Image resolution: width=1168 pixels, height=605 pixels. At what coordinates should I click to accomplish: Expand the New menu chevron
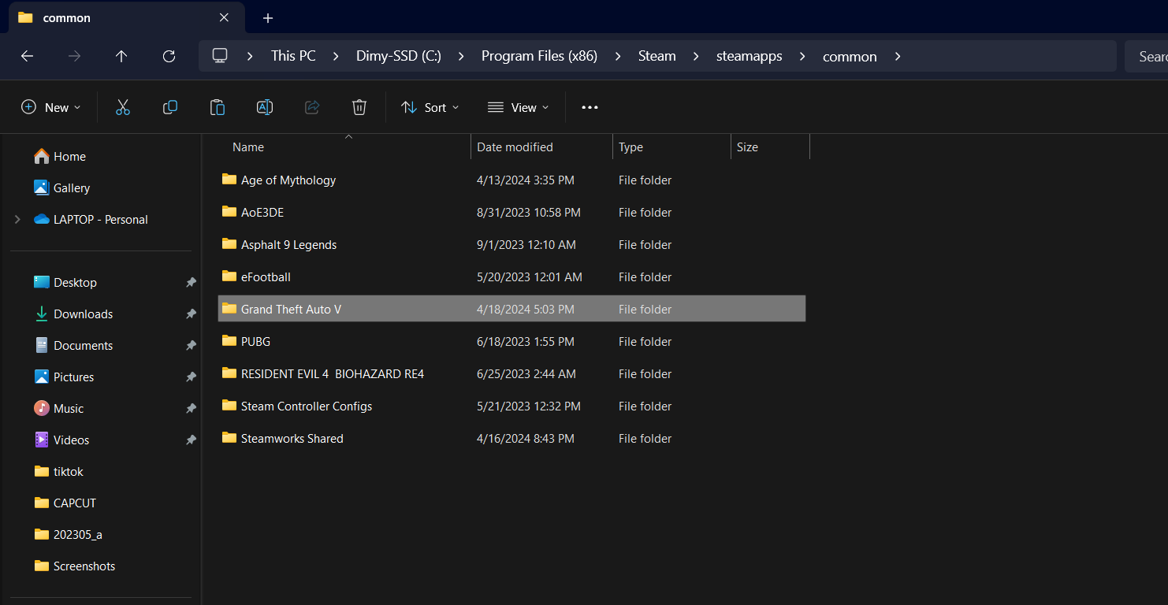click(x=76, y=106)
